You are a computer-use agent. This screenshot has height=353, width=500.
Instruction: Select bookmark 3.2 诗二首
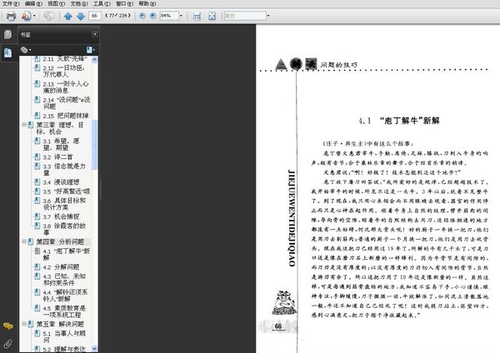click(57, 157)
